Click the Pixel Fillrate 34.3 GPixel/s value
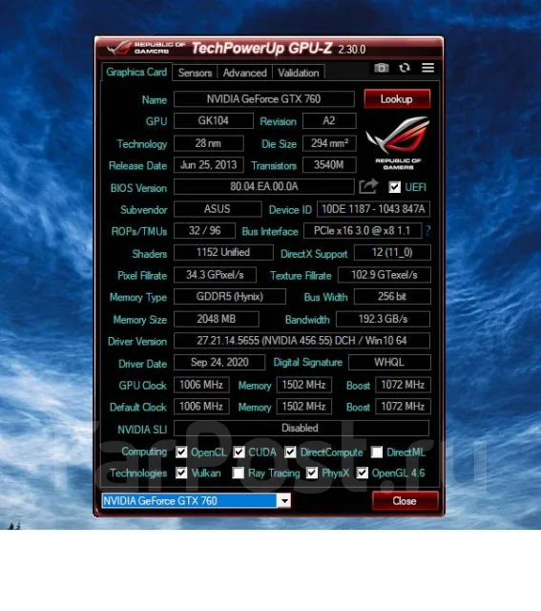The image size is (541, 611). 215,275
